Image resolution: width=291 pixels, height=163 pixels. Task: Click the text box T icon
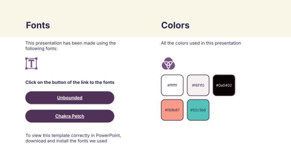tap(32, 64)
